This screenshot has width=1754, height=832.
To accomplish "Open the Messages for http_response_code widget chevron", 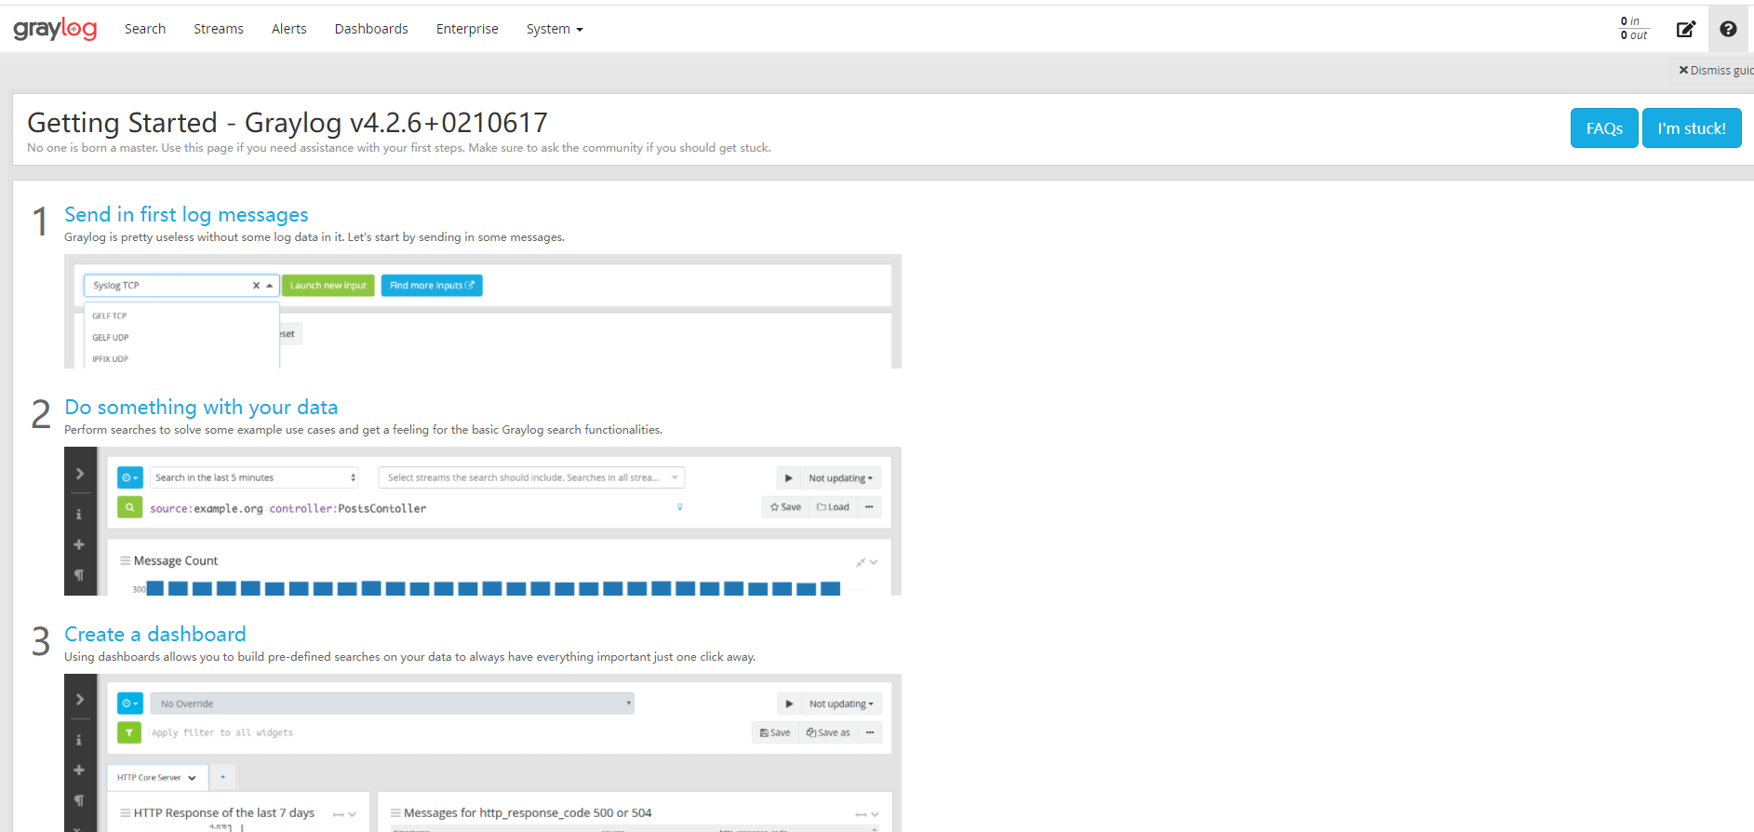I will tap(874, 814).
